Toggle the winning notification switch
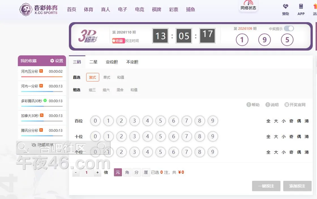317x199 pixels. click(x=289, y=28)
